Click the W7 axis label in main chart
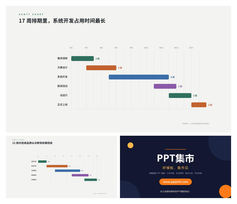Screen dimensions: 237x204 (x=116, y=48)
